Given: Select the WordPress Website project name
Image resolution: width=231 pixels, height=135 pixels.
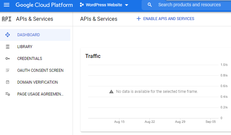Looking at the screenshot, I should click(104, 5).
